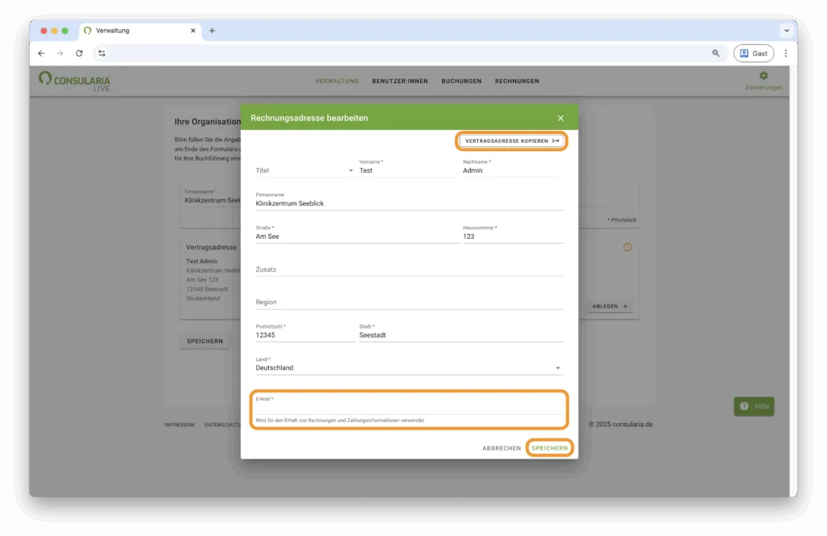Save the billing address with Speichern

click(x=549, y=448)
